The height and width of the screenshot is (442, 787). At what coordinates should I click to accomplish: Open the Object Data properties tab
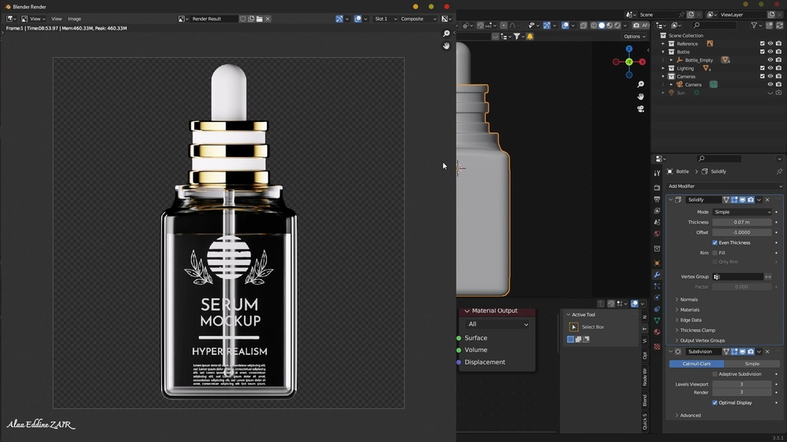(657, 320)
